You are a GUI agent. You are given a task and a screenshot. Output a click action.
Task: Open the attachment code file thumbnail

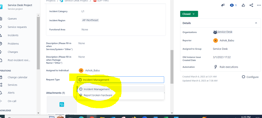click(62, 105)
